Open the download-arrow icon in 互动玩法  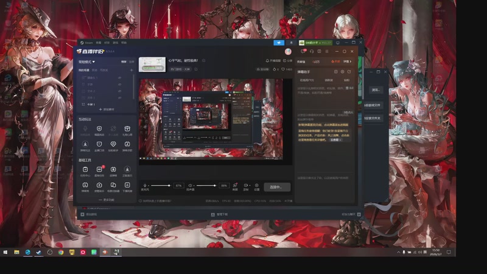[85, 144]
